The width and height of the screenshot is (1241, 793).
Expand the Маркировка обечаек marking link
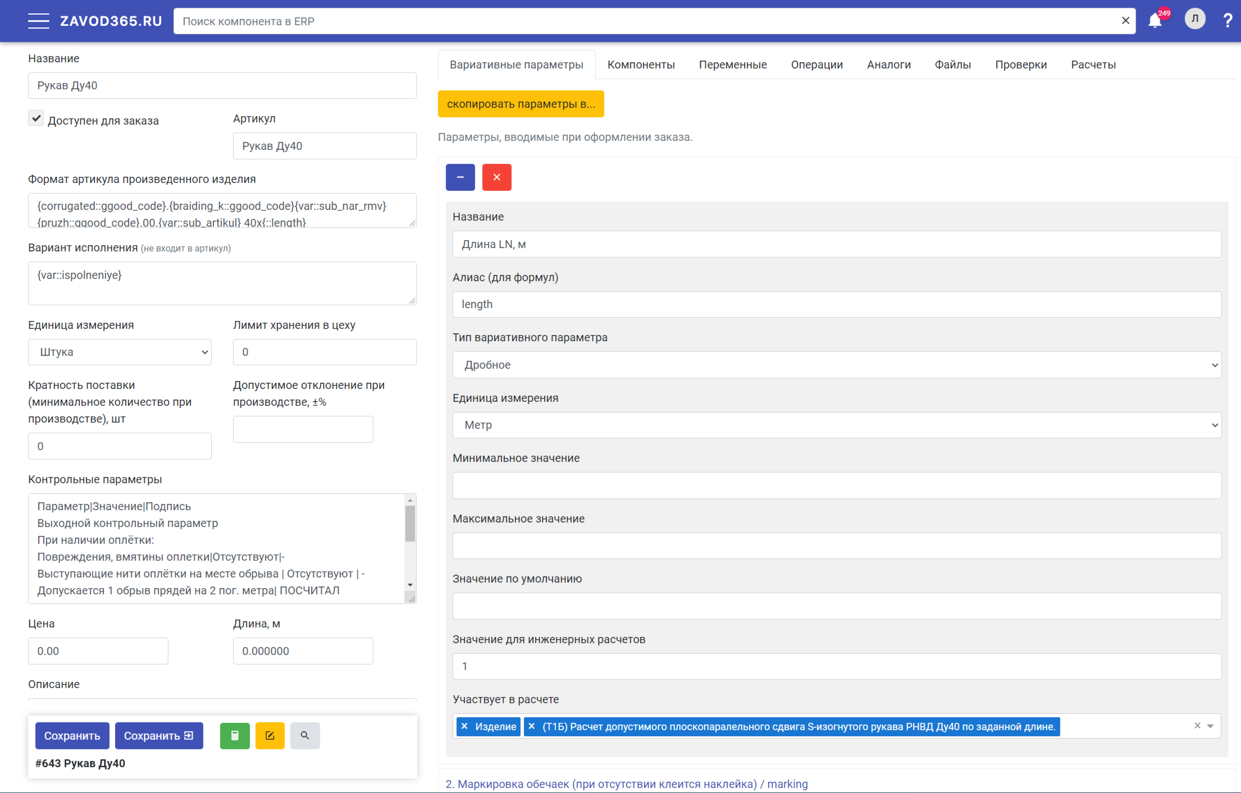click(626, 784)
